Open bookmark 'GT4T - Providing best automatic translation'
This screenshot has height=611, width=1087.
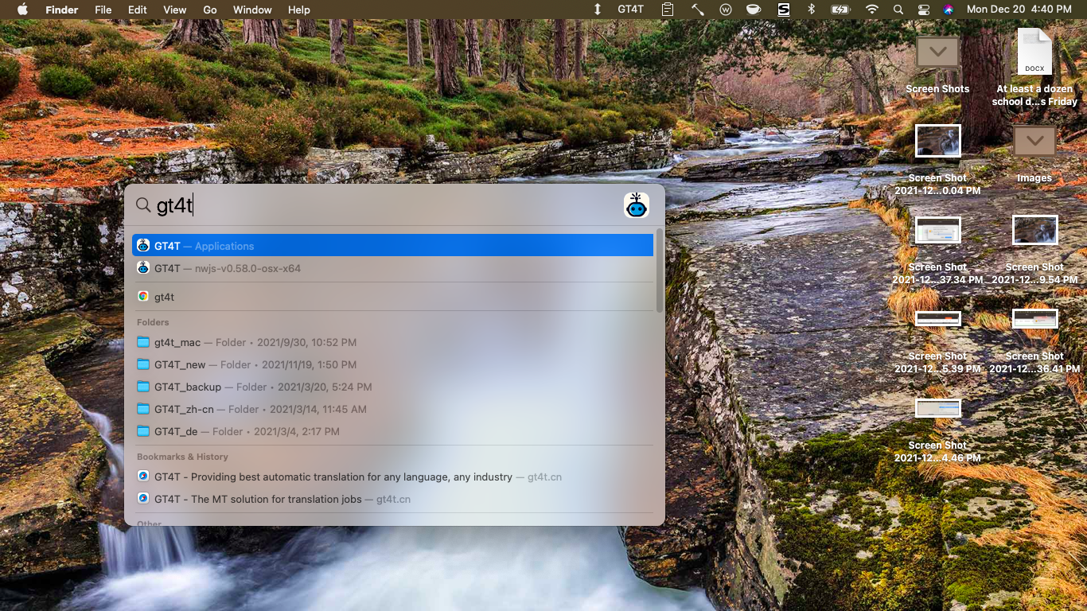(x=333, y=477)
